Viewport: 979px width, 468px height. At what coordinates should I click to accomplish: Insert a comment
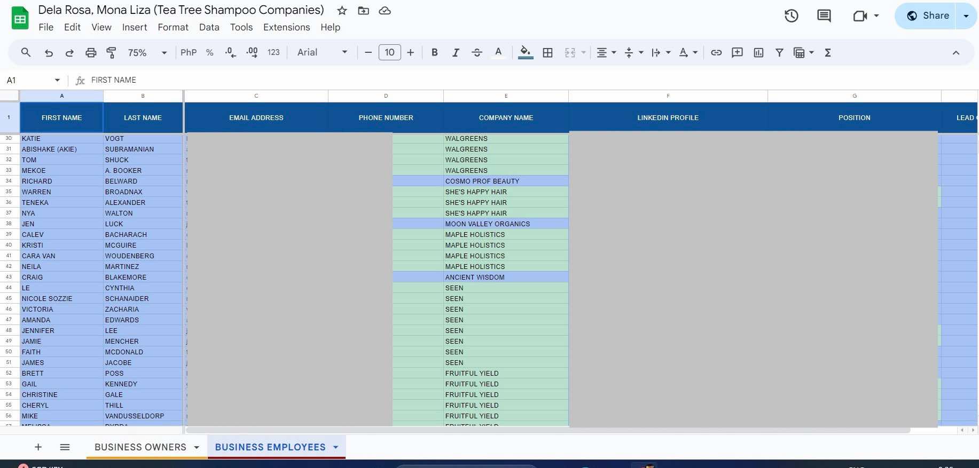click(x=738, y=52)
